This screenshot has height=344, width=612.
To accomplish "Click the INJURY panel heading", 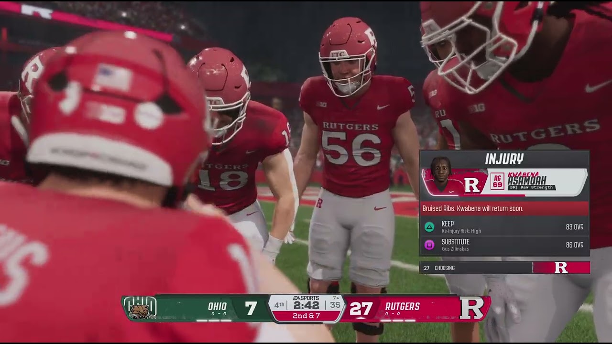I will [504, 159].
